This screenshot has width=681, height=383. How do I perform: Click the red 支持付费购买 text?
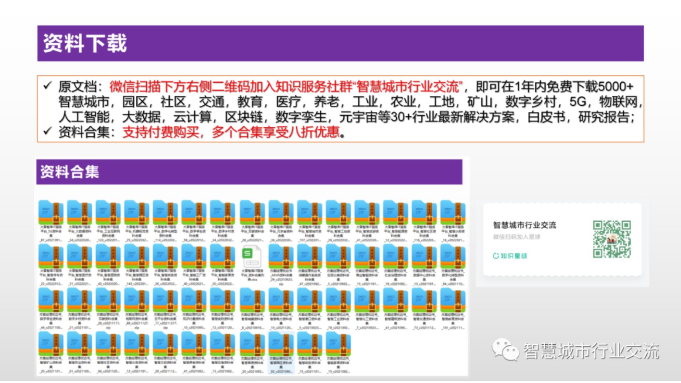tap(161, 132)
